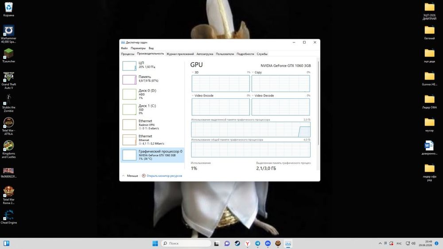
Task: Show hidden system tray icons
Action: tap(380, 243)
